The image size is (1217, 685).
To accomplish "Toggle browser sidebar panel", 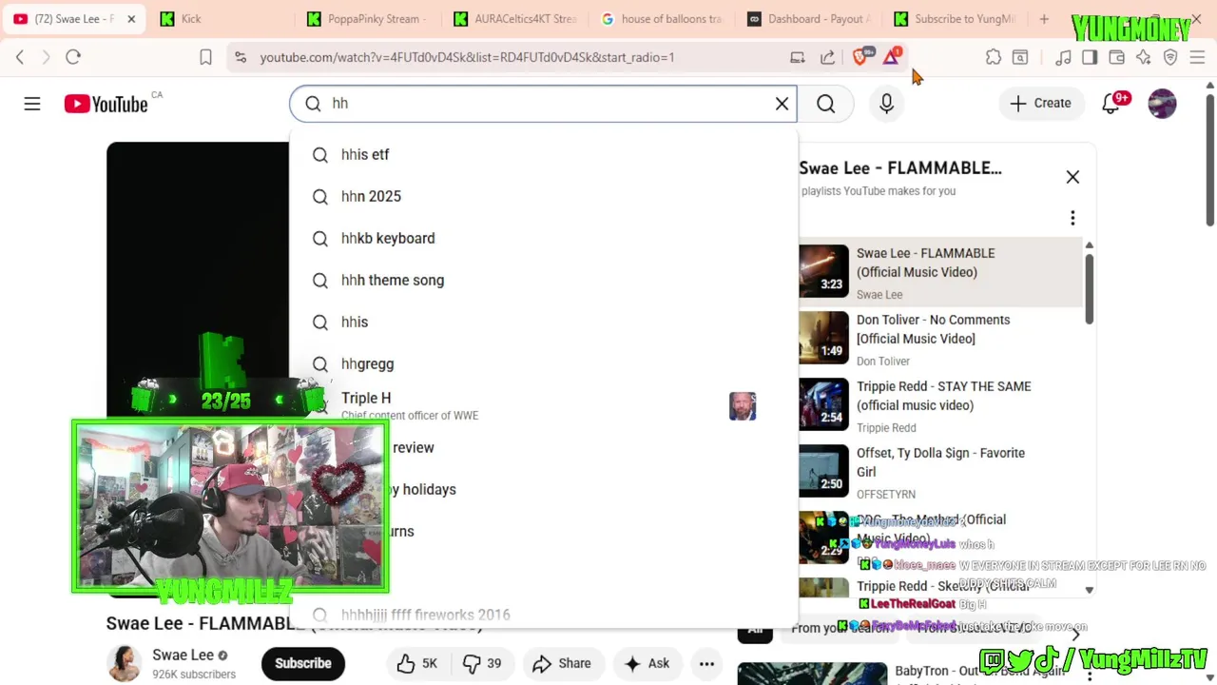I will coord(1090,57).
